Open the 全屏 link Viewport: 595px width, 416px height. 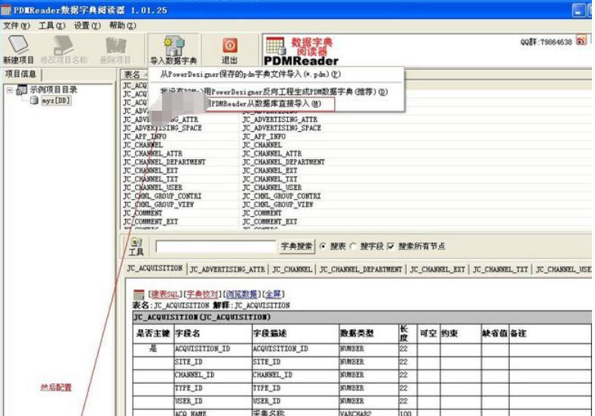(x=273, y=294)
